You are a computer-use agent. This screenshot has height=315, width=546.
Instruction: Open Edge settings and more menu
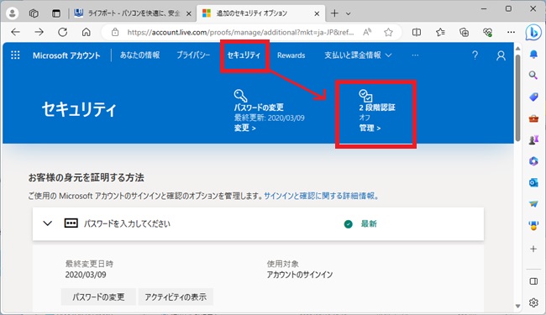(511, 32)
